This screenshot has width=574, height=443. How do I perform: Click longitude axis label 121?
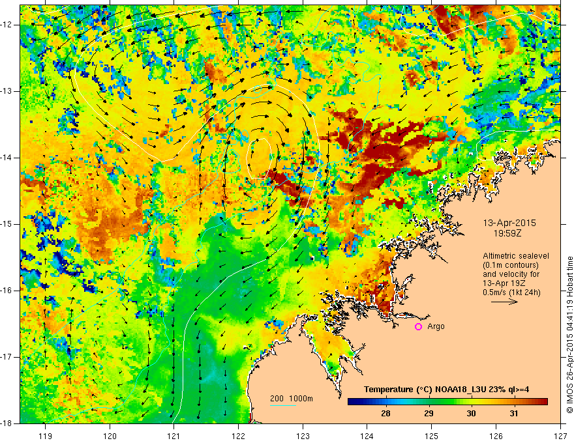tap(174, 436)
